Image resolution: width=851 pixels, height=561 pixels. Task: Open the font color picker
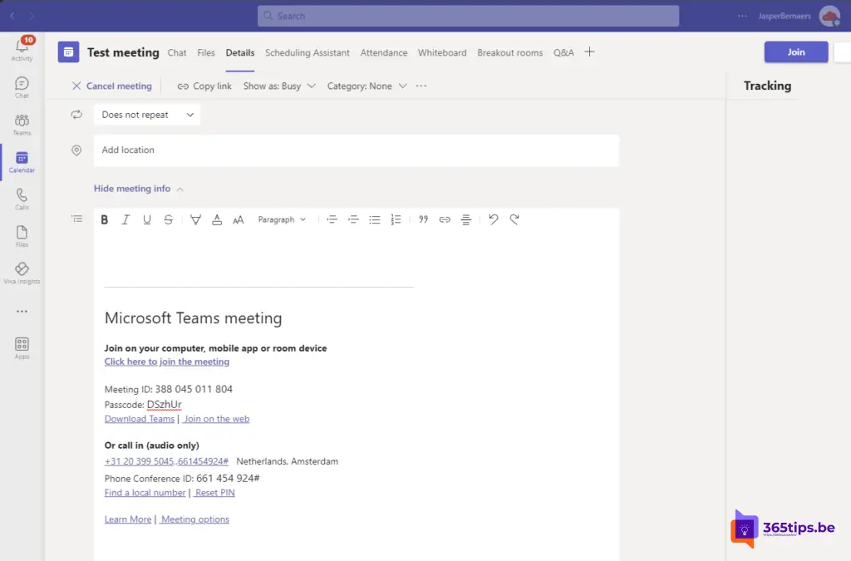tap(217, 220)
